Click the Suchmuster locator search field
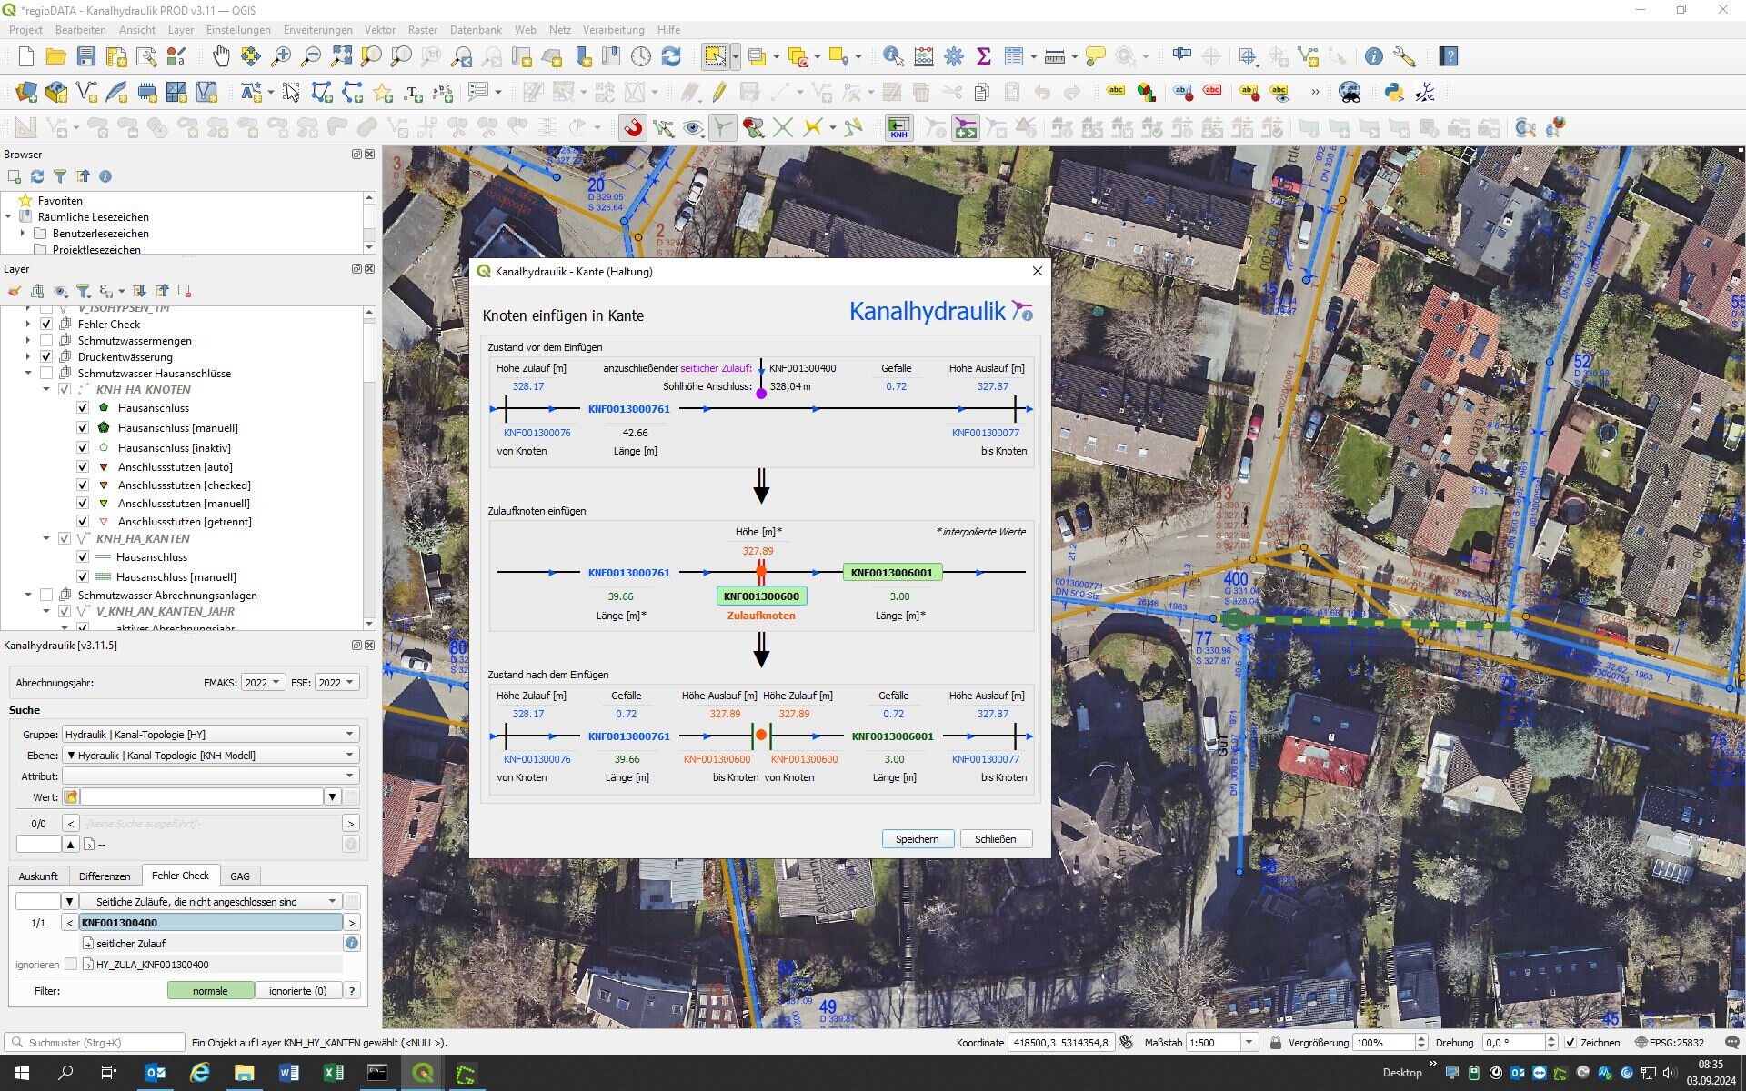The height and width of the screenshot is (1091, 1746). click(x=95, y=1042)
